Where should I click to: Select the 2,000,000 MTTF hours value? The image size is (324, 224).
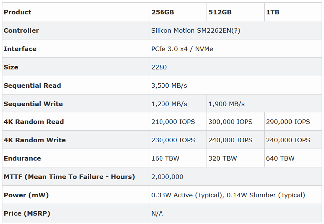(167, 177)
